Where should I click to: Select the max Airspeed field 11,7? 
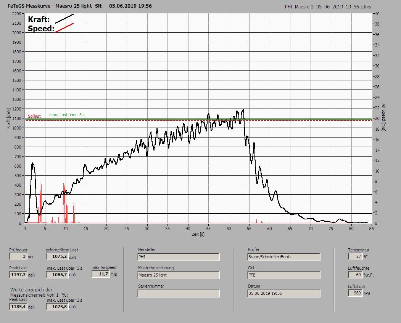(x=101, y=274)
